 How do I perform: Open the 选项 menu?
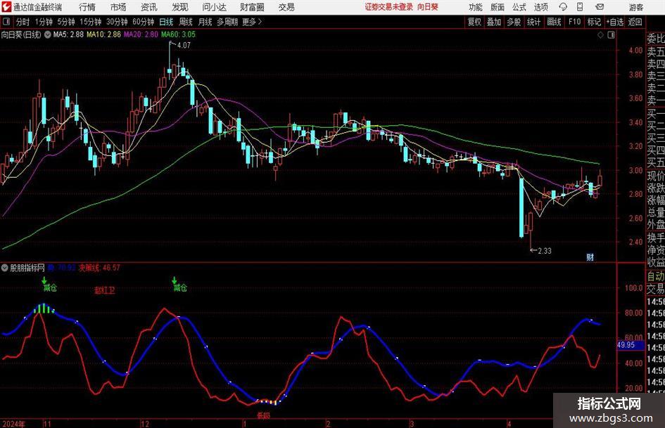click(x=540, y=7)
